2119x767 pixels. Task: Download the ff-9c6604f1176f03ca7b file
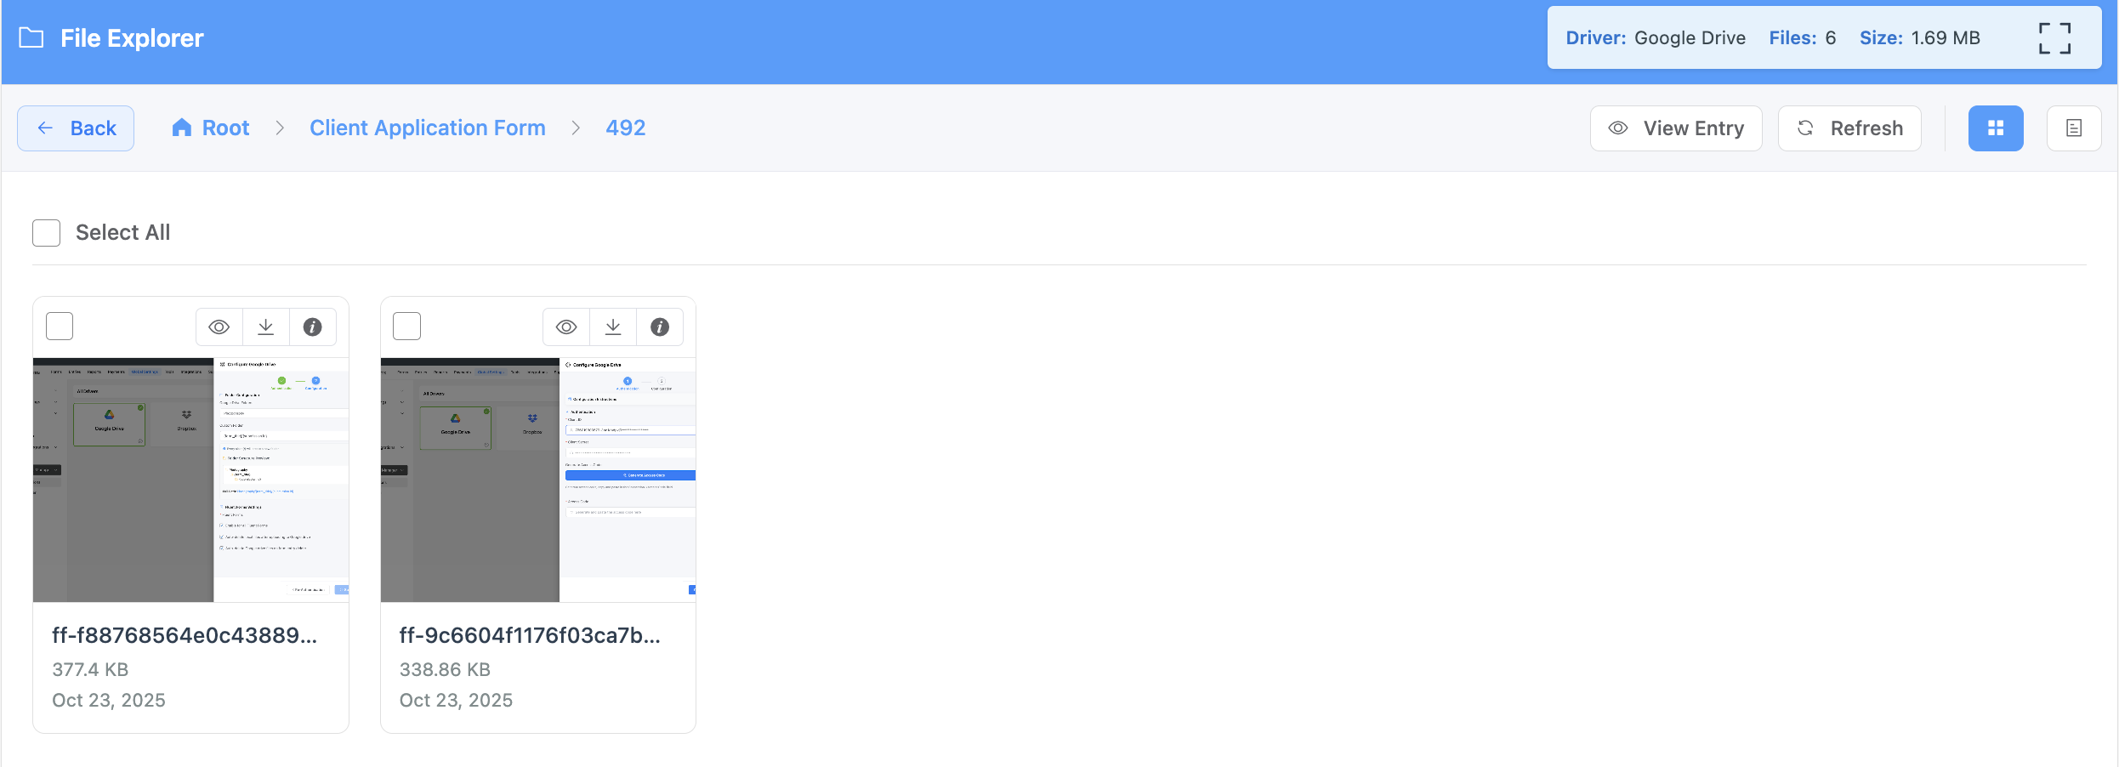(613, 327)
